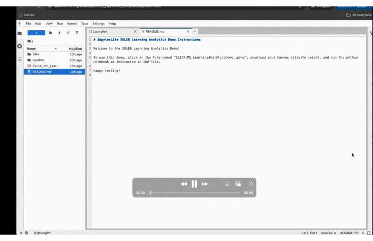Image resolution: width=373 pixels, height=241 pixels.
Task: Click the kernel status icon in status bar
Action: tap(27, 233)
